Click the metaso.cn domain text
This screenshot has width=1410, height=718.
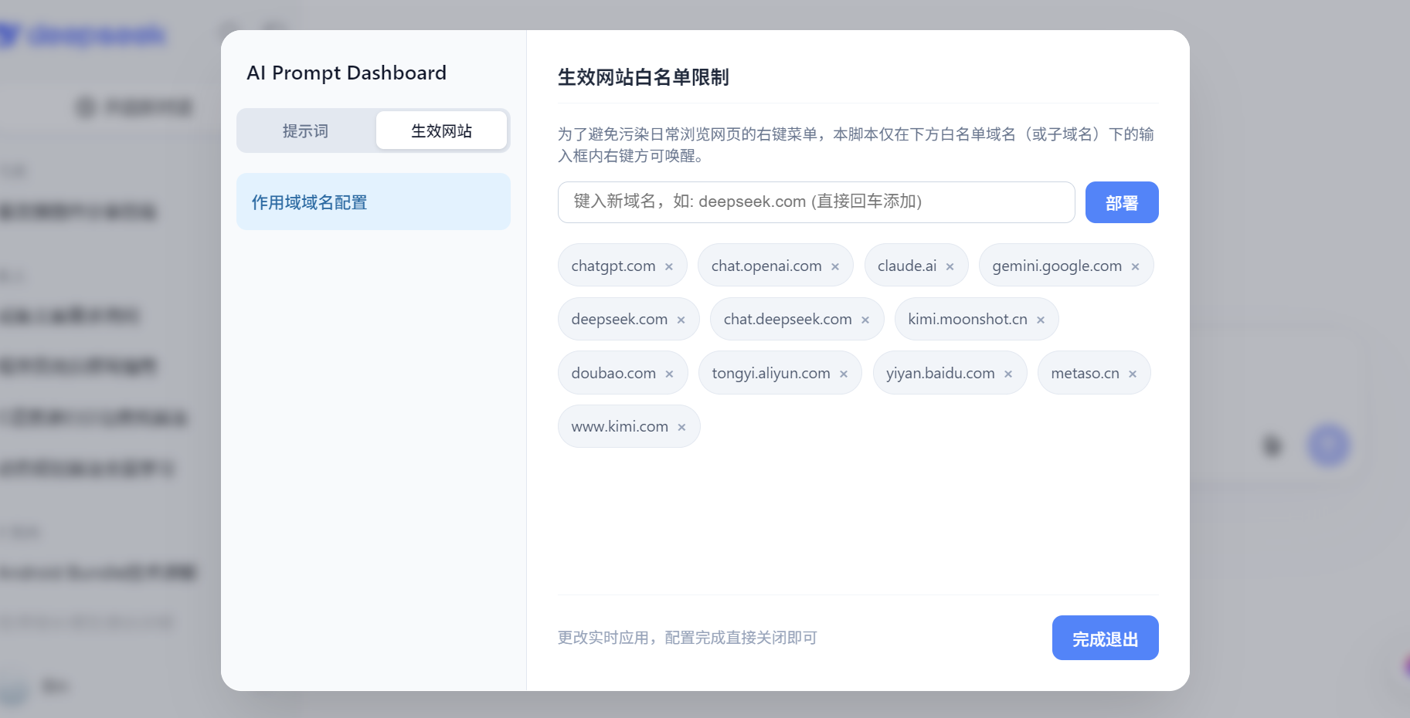pos(1086,373)
